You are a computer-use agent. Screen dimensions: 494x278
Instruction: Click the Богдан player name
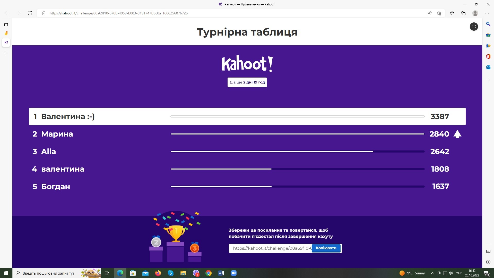[x=56, y=187]
